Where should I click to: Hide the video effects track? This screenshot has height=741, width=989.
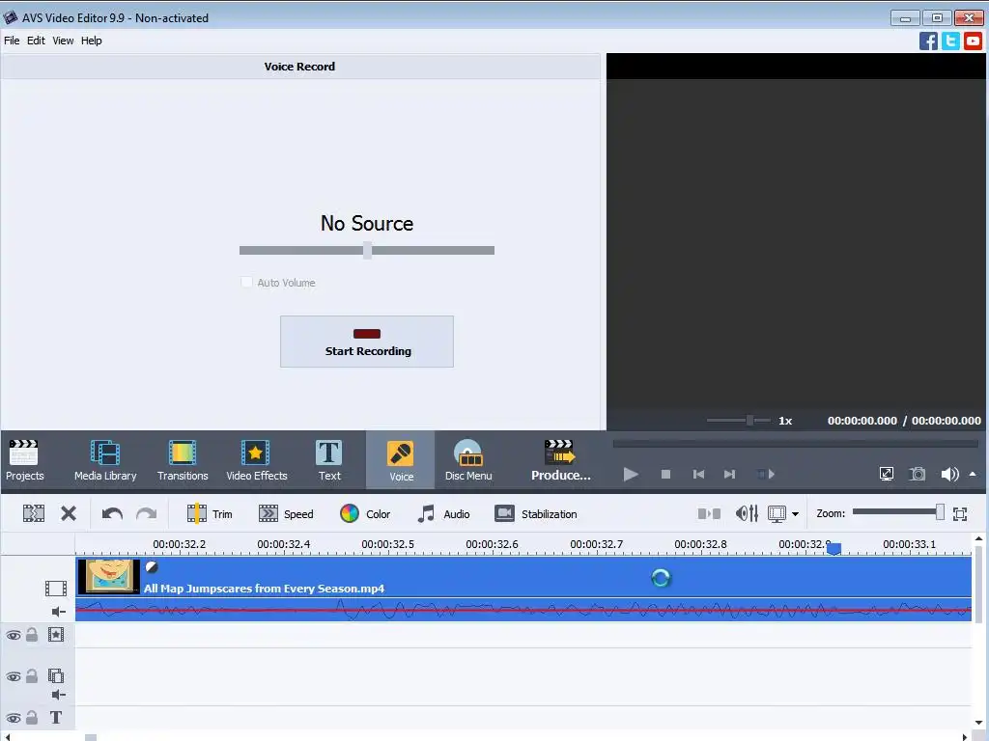[x=14, y=635]
